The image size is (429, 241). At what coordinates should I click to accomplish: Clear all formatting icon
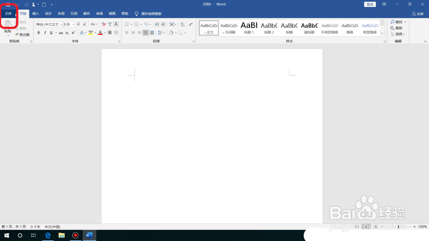[x=104, y=24]
